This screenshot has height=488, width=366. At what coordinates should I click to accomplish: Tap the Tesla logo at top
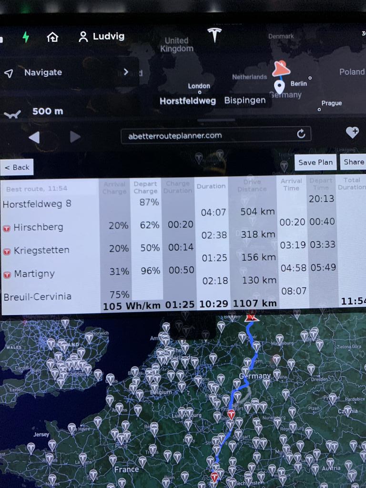click(x=214, y=34)
